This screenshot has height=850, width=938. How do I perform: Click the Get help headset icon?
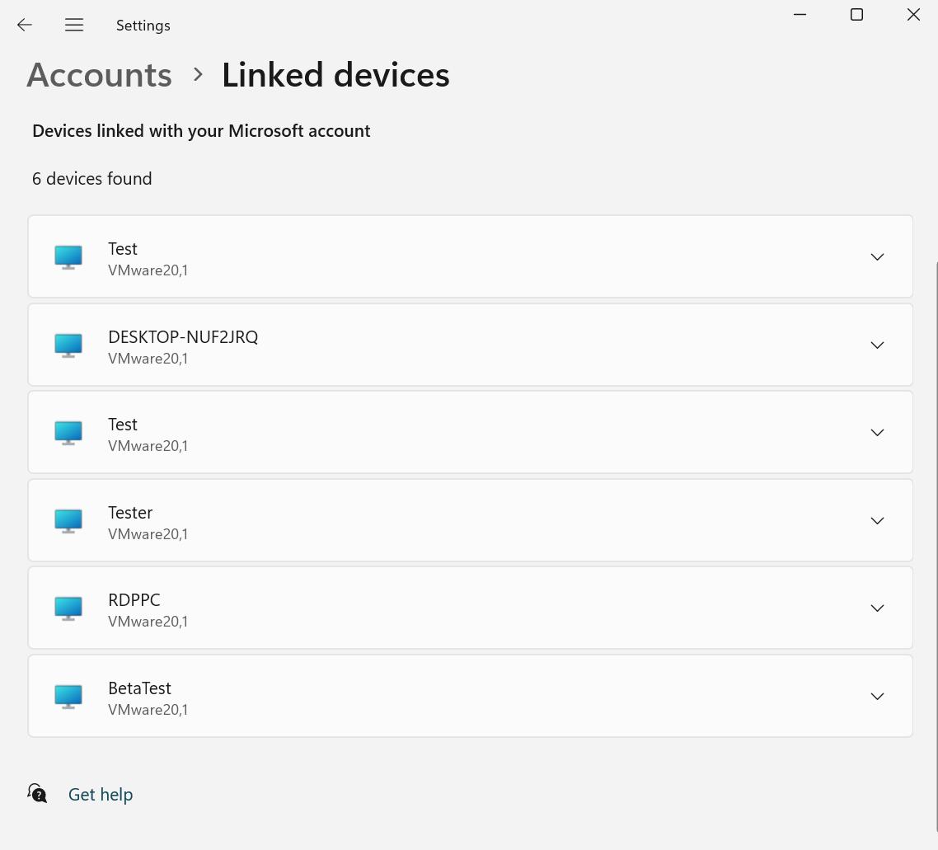tap(37, 792)
